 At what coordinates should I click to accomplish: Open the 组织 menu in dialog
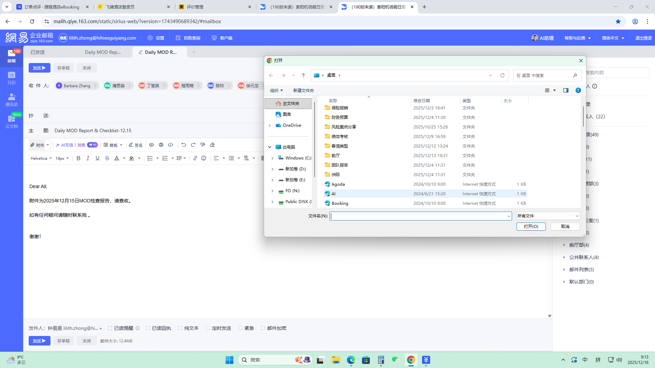coord(276,90)
